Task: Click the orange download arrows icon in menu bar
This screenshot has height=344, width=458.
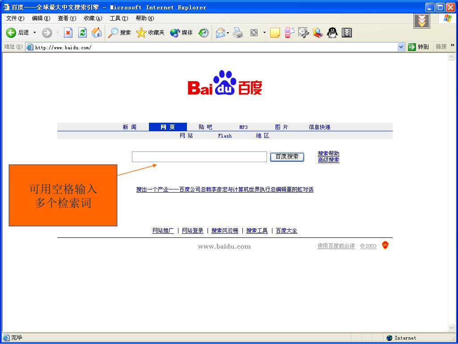Action: tap(422, 21)
